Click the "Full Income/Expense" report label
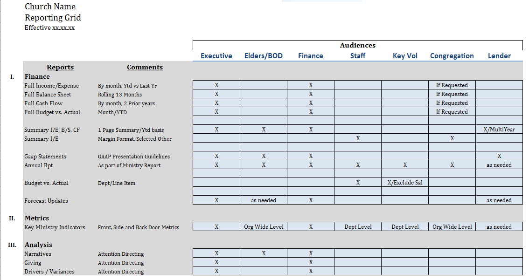 pos(52,86)
